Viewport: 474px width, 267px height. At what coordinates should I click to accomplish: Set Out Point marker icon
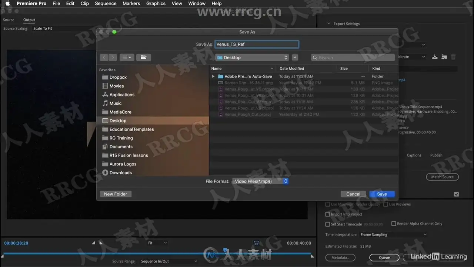point(101,243)
